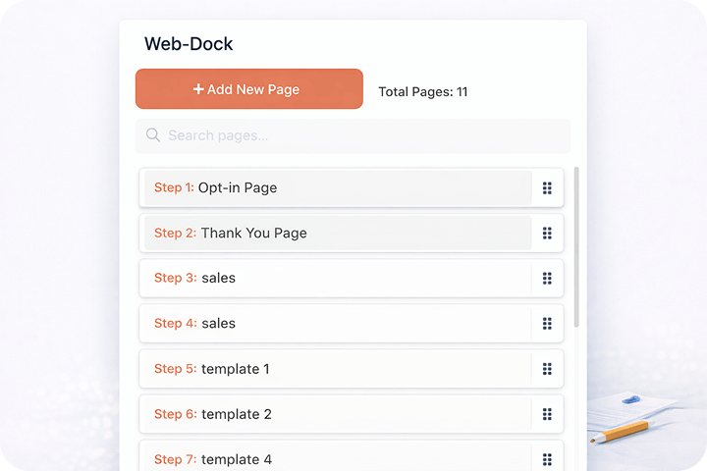The image size is (707, 471).
Task: Click drag handle icon for template 1
Action: pos(547,369)
